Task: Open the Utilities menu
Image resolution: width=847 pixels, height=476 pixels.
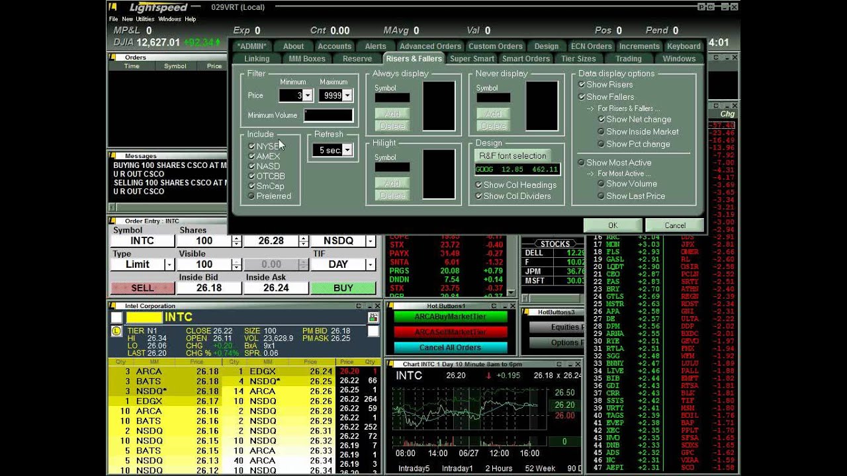Action: pyautogui.click(x=145, y=19)
